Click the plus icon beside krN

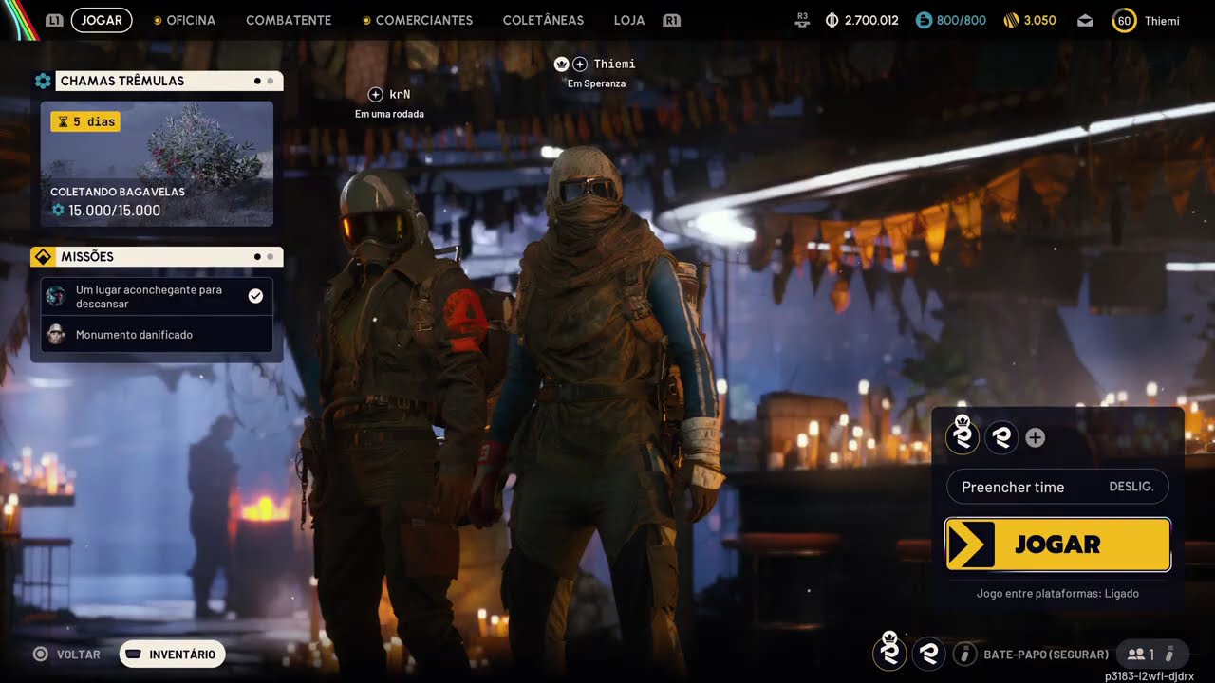375,94
